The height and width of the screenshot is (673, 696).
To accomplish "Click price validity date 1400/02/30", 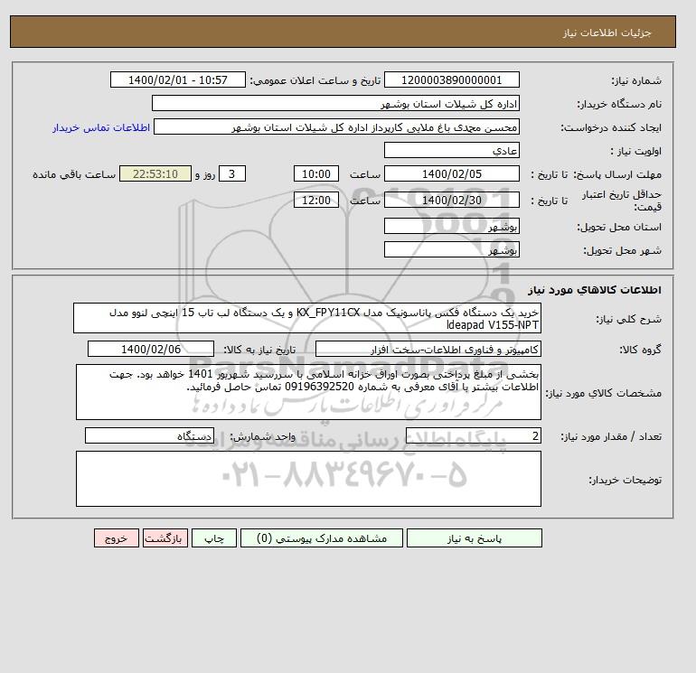I will click(451, 200).
